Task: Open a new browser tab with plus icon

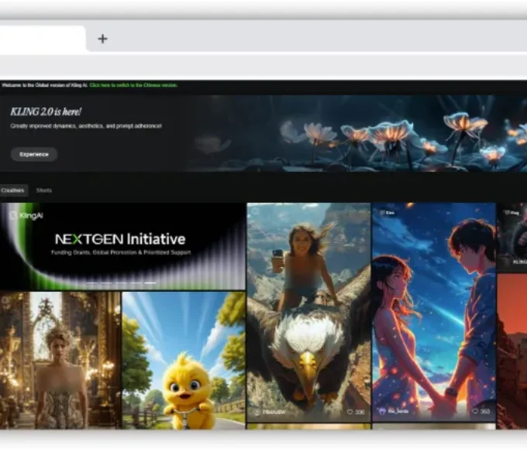Action: click(102, 39)
